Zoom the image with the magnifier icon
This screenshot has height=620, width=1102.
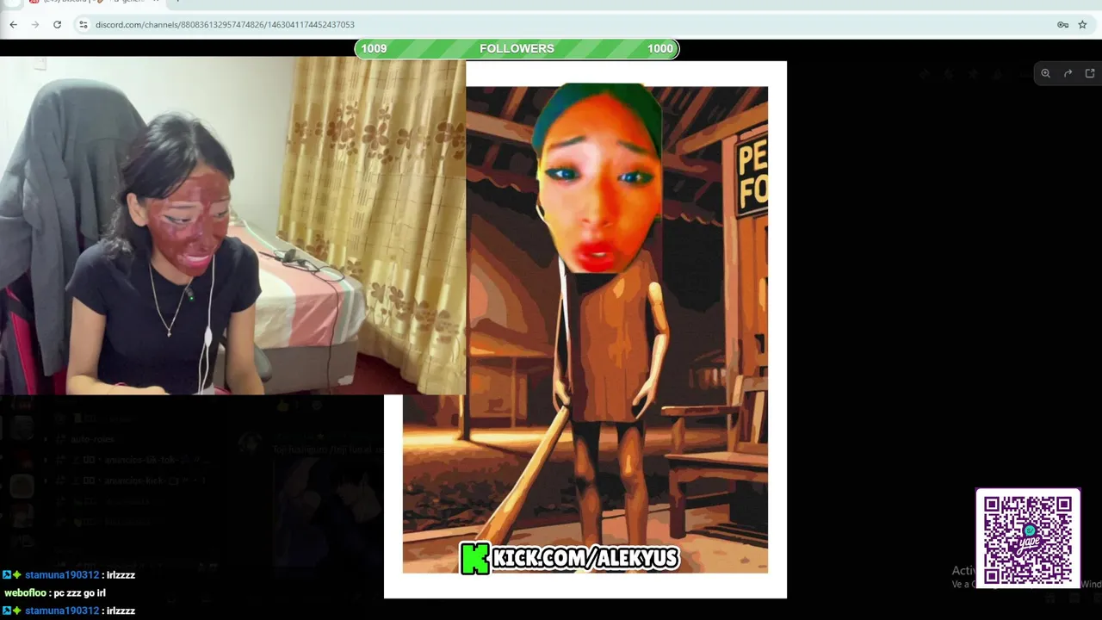(x=1045, y=73)
